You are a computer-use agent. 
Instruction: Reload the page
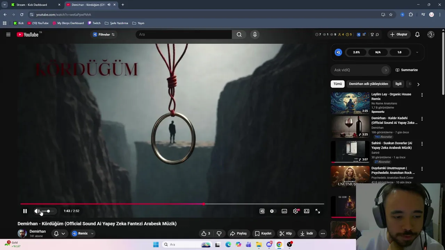[22, 15]
